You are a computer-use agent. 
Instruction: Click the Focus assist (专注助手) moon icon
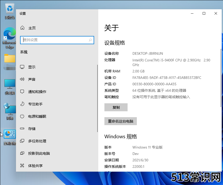click(x=22, y=104)
